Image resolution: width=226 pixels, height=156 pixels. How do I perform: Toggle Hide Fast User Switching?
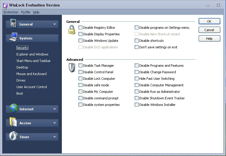(x=136, y=79)
